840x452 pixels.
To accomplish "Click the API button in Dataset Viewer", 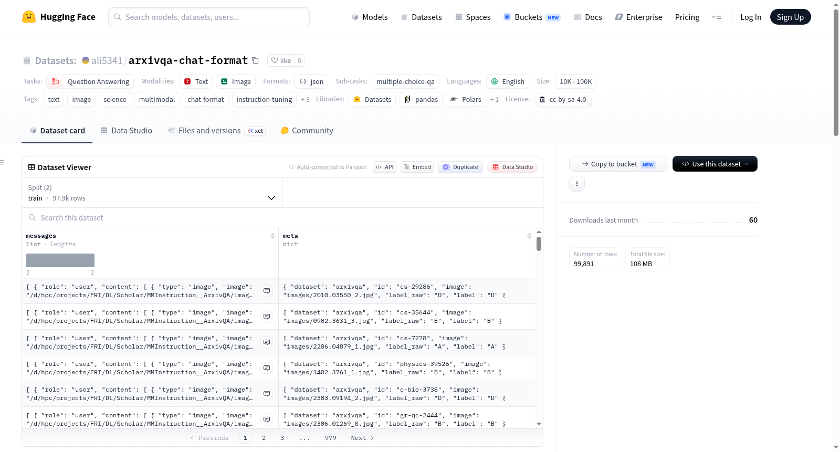I will coord(384,167).
